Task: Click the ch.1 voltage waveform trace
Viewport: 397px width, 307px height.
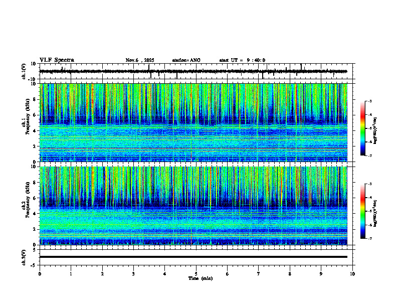Action: click(193, 71)
